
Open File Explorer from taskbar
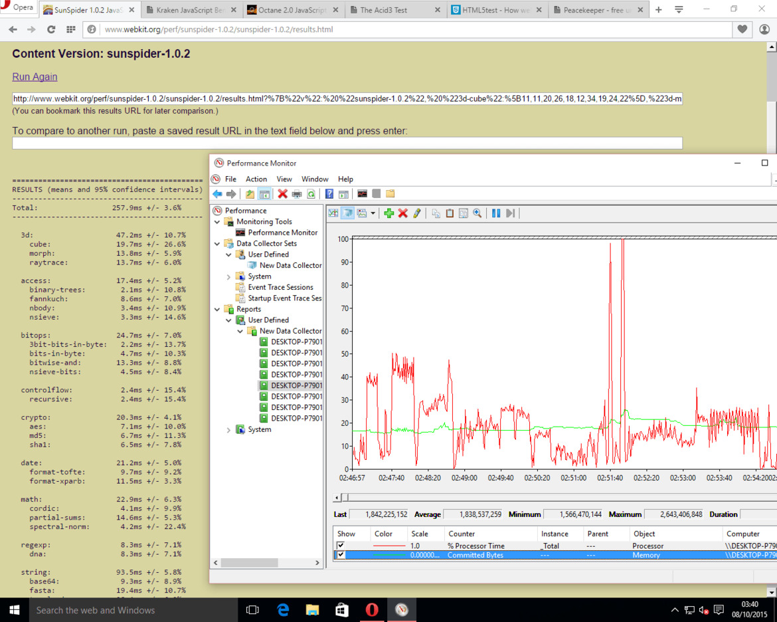coord(313,610)
